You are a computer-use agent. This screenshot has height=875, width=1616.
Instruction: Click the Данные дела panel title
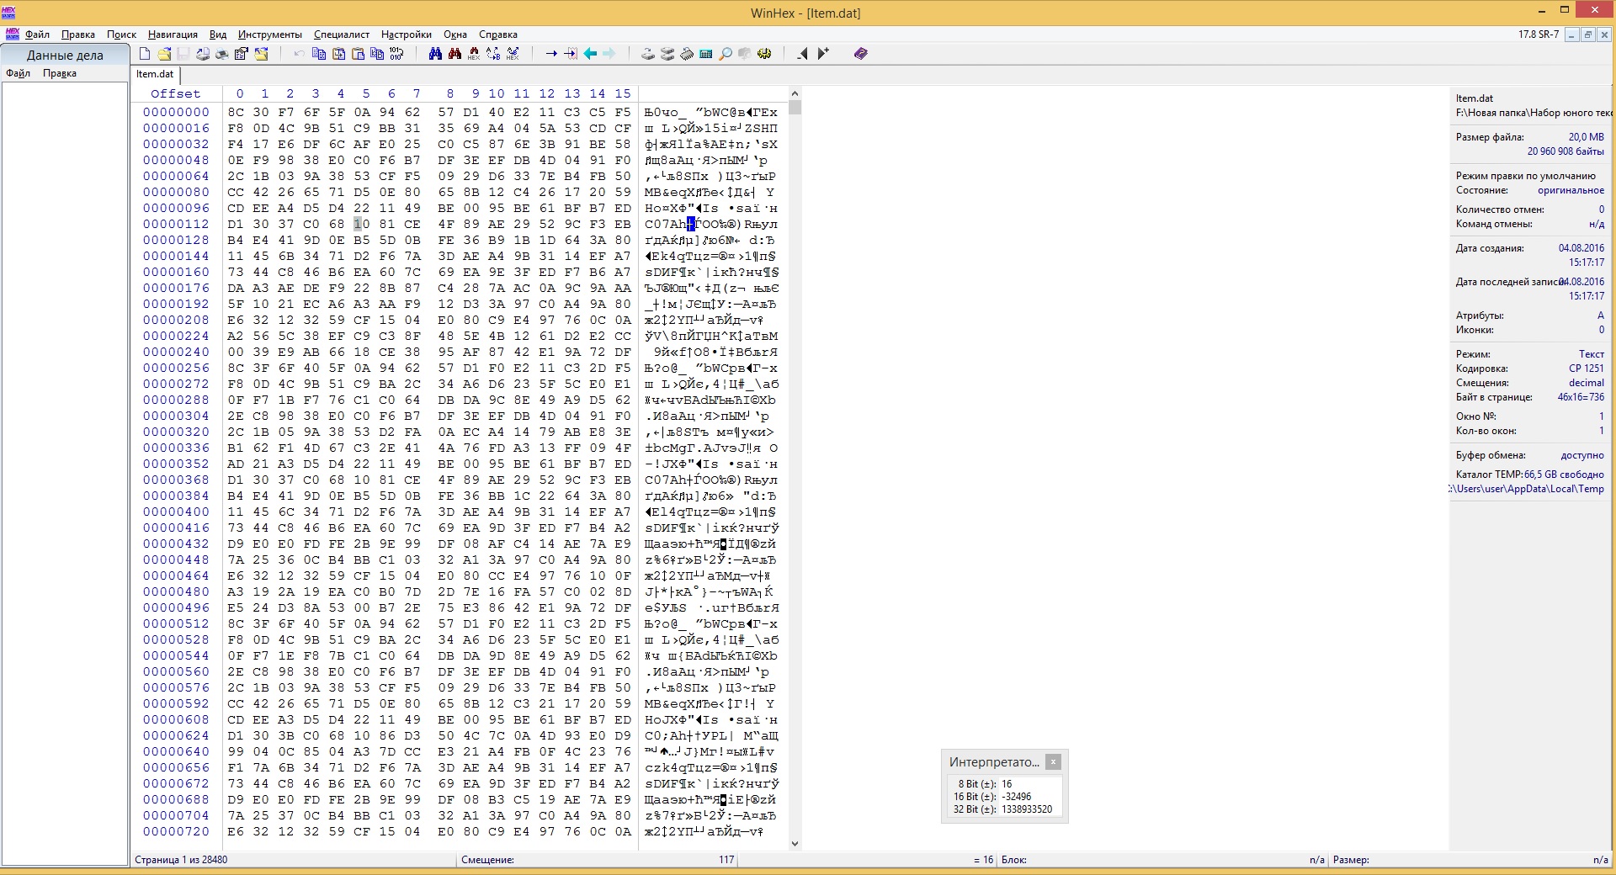[x=65, y=56]
